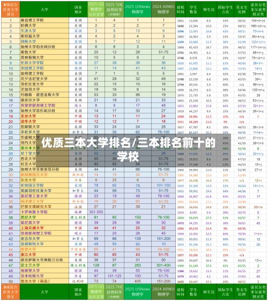Click the 301-400 ARWU rank cell
The width and height of the screenshot is (268, 301).
[x=163, y=265]
